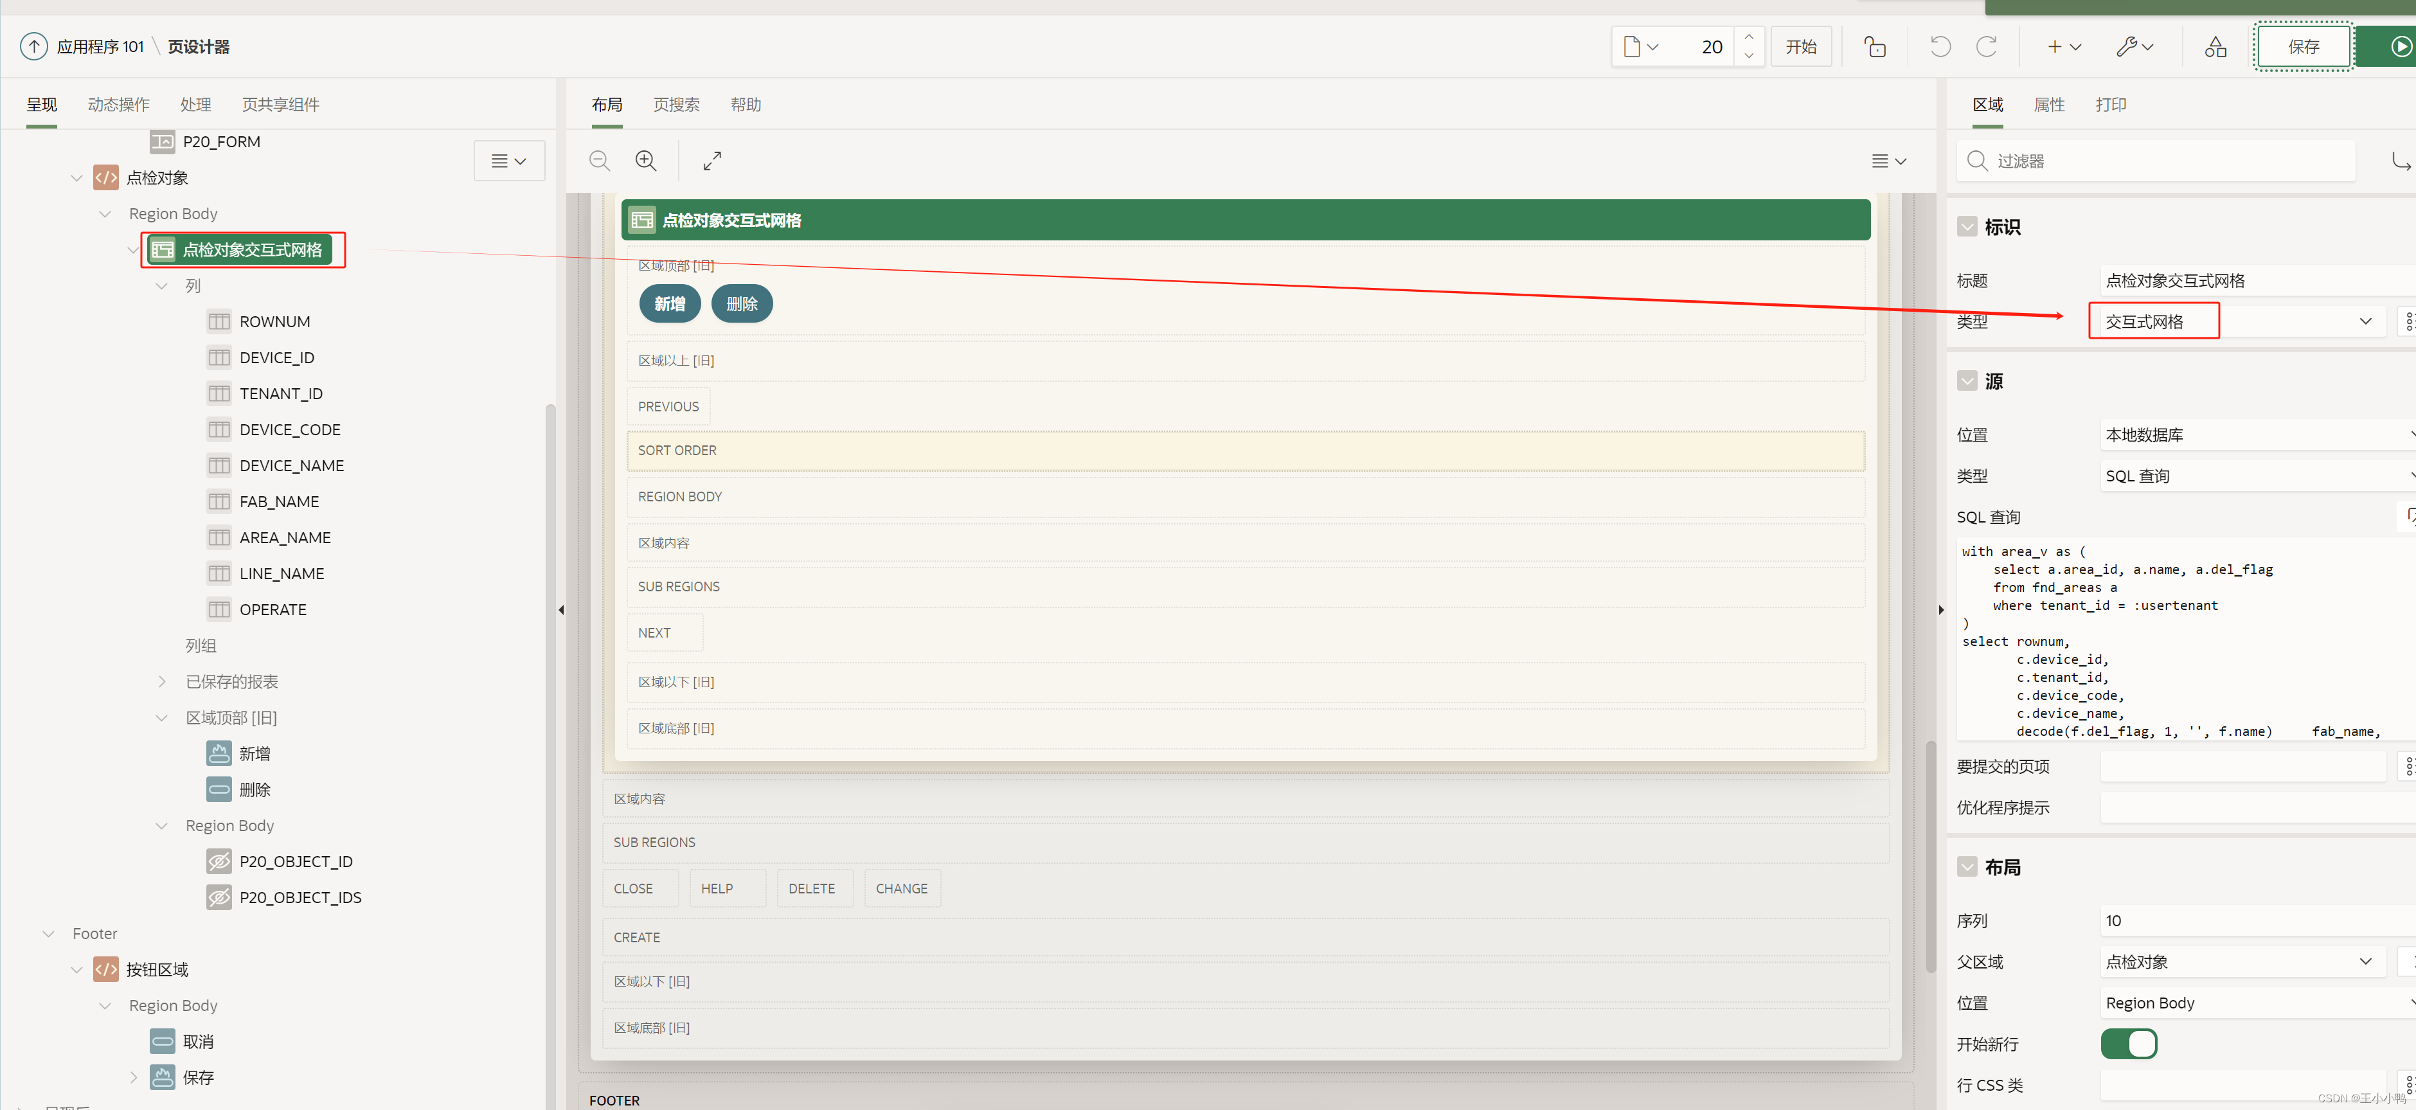Select the 点检对象 region code icon

click(x=106, y=177)
